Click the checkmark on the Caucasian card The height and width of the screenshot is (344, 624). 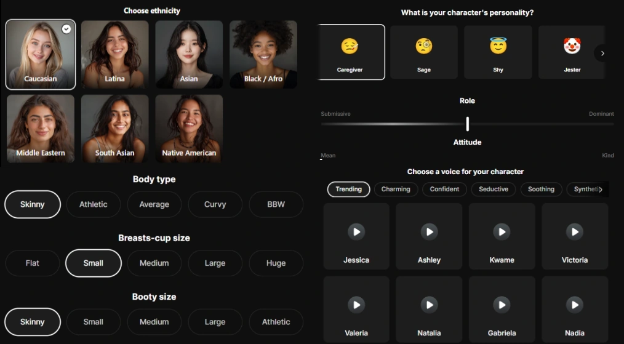coord(66,29)
